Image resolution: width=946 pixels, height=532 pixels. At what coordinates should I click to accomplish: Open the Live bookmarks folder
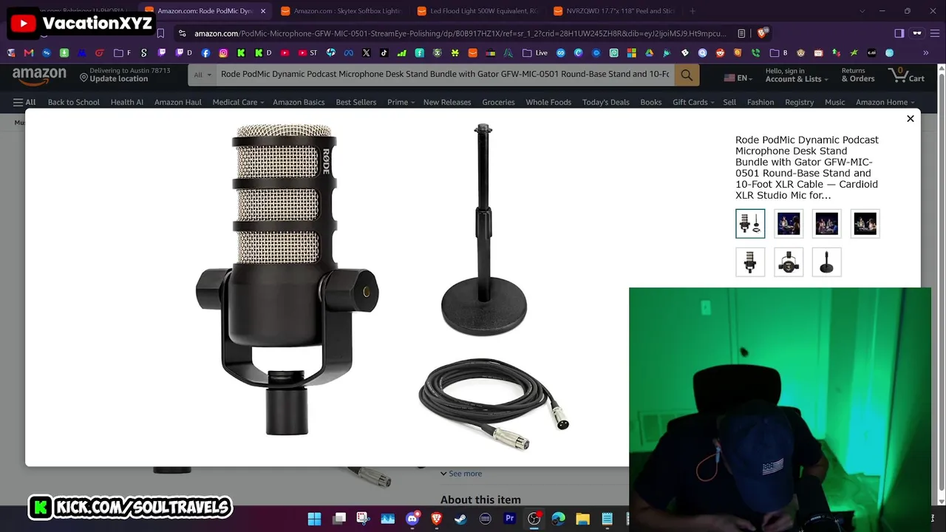tap(535, 53)
